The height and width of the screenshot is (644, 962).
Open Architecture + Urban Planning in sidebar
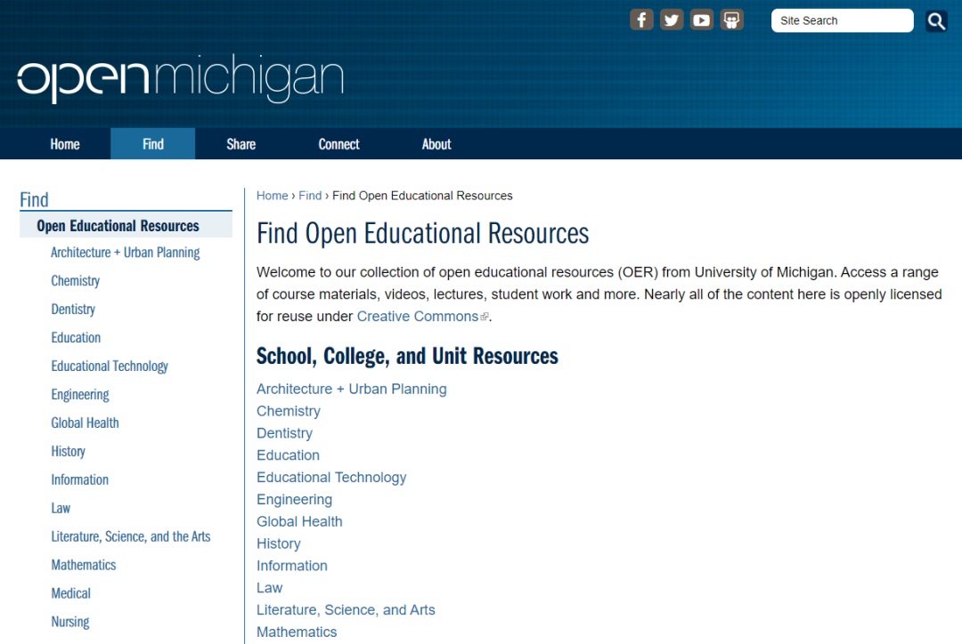tap(126, 253)
